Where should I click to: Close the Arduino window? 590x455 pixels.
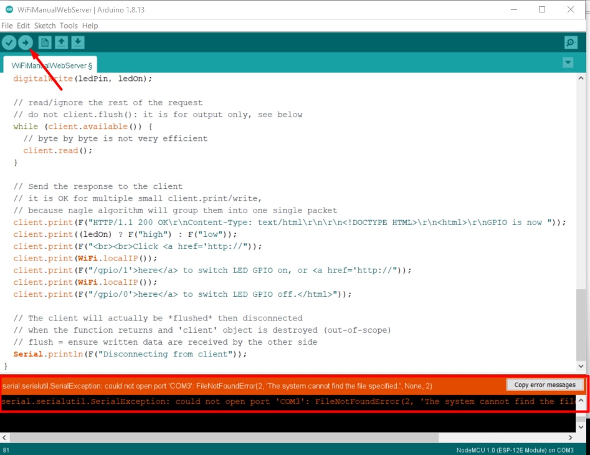(x=571, y=9)
